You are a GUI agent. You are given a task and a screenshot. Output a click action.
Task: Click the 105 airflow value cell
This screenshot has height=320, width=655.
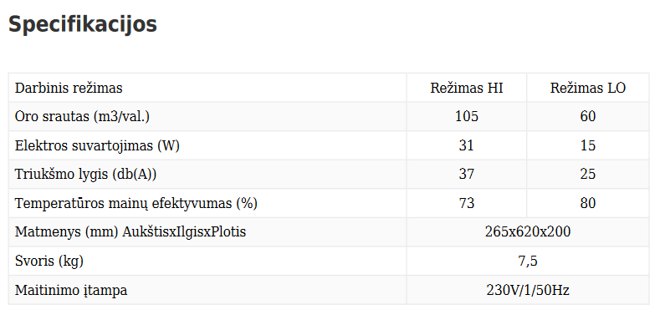point(467,116)
